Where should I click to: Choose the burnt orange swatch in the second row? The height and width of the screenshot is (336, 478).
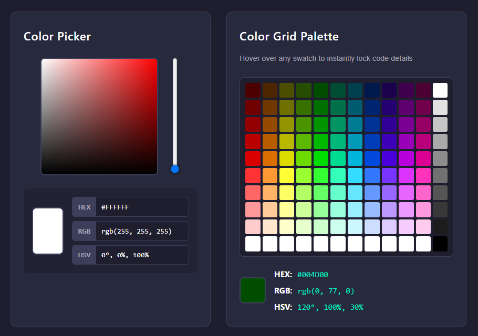point(270,108)
